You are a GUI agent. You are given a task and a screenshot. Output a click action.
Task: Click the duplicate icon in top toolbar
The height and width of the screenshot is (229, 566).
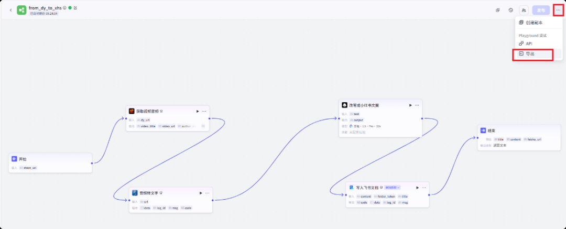point(498,10)
